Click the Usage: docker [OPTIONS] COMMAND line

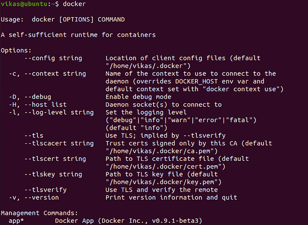click(62, 19)
